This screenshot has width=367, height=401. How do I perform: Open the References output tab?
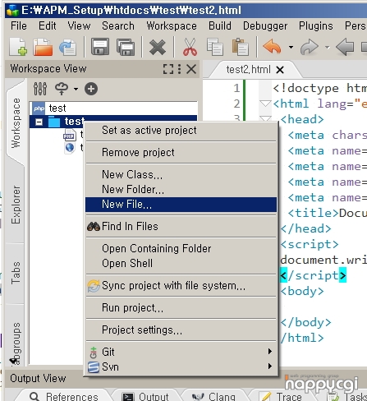tap(65, 396)
